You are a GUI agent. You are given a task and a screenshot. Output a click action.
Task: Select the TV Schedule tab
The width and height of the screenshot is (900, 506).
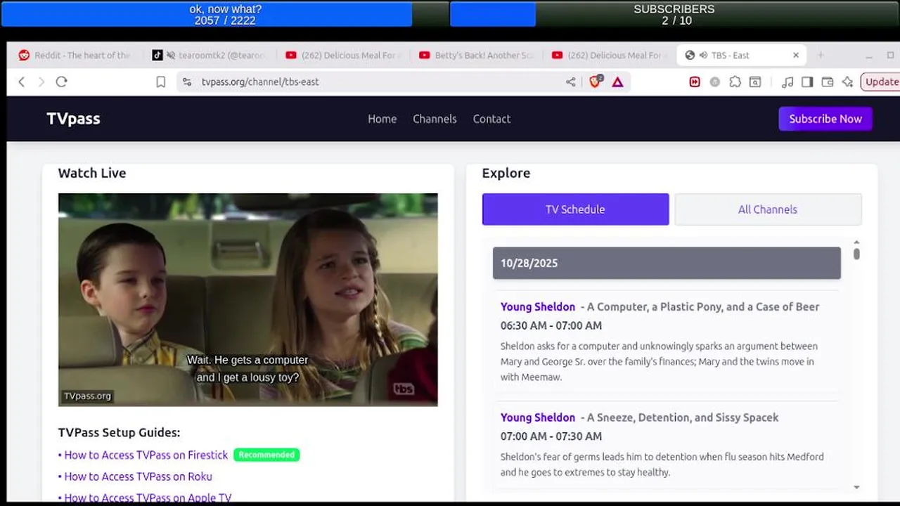[x=575, y=209]
